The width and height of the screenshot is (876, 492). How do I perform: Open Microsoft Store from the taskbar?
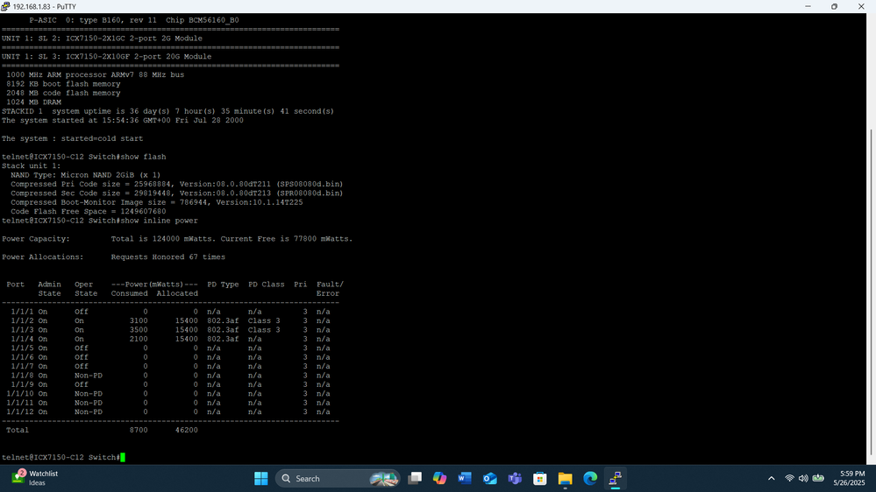[x=539, y=479]
